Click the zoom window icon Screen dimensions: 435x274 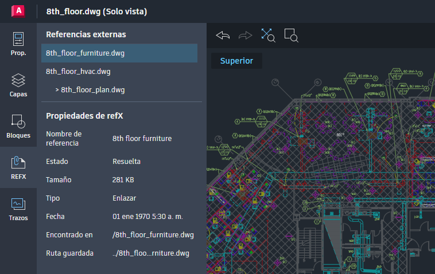coord(291,36)
